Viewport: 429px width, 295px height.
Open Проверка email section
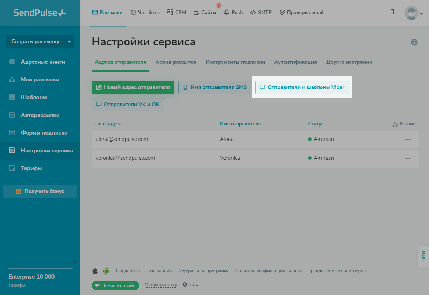pyautogui.click(x=301, y=13)
